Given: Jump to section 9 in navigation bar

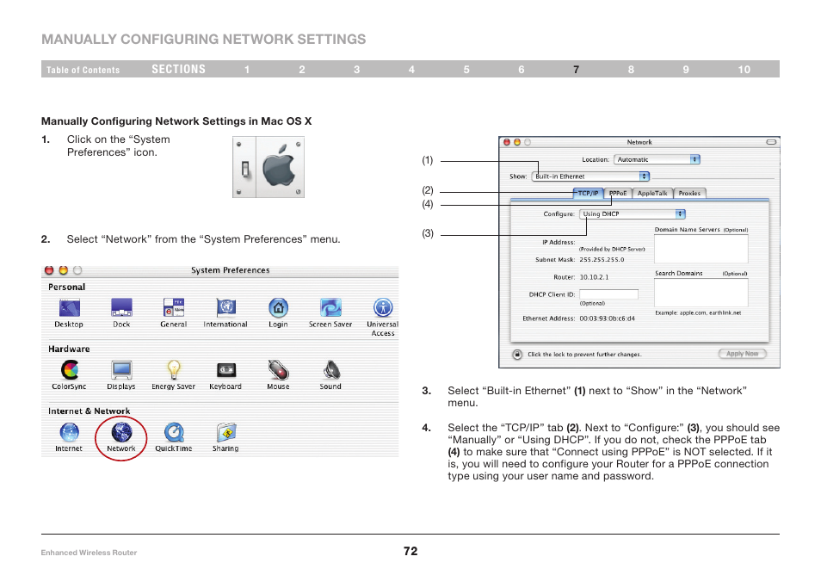Looking at the screenshot, I should click(686, 70).
